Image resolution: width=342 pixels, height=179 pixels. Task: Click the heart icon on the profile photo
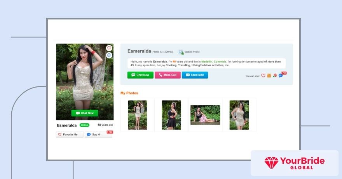[x=109, y=48]
